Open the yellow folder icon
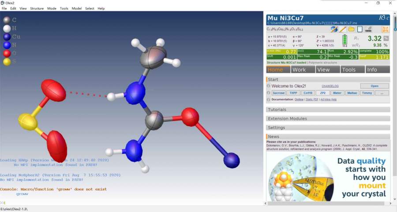This screenshot has width=397, height=212. point(352,29)
